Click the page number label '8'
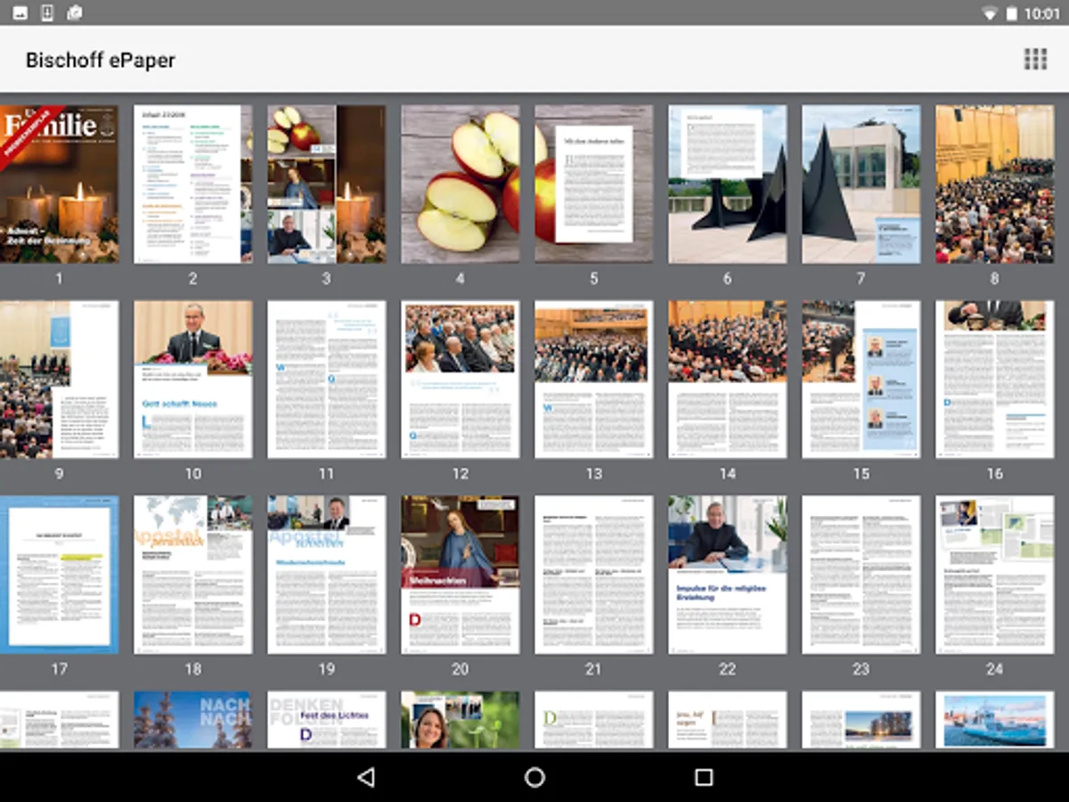 coord(995,279)
